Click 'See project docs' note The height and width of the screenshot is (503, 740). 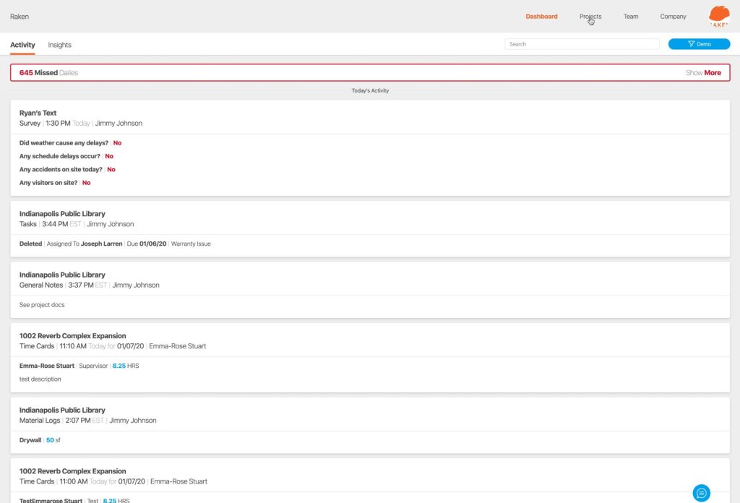pos(41,305)
